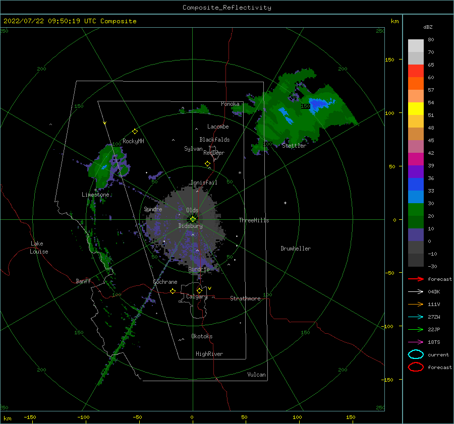Select the Stettler label

click(x=294, y=146)
